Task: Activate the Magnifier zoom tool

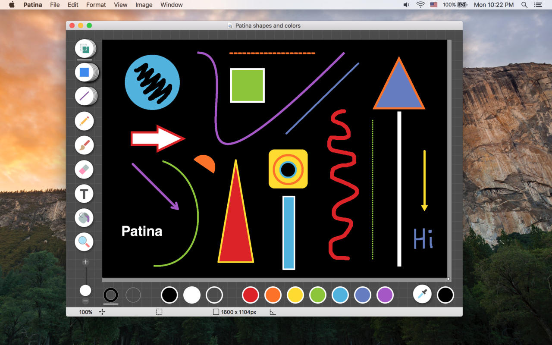Action: click(85, 242)
